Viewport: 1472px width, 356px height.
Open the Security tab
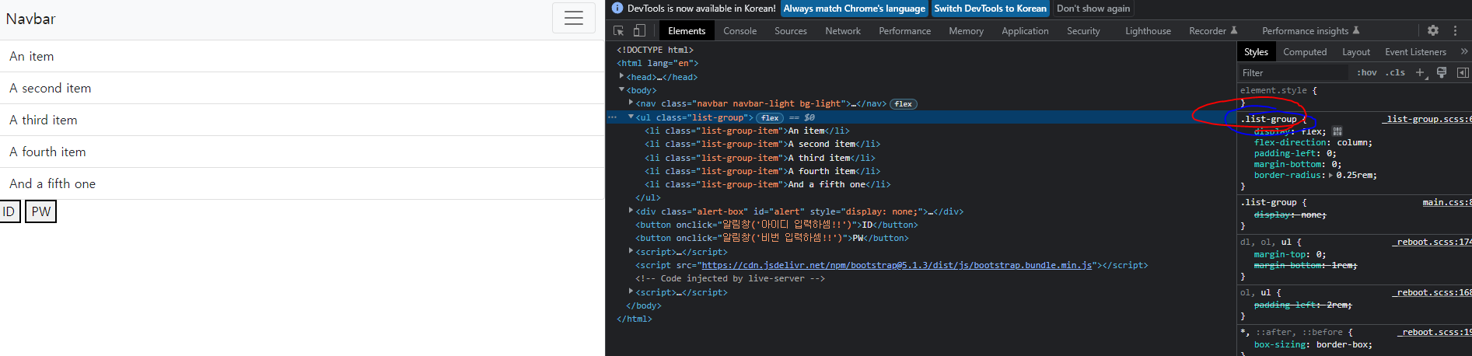tap(1083, 31)
